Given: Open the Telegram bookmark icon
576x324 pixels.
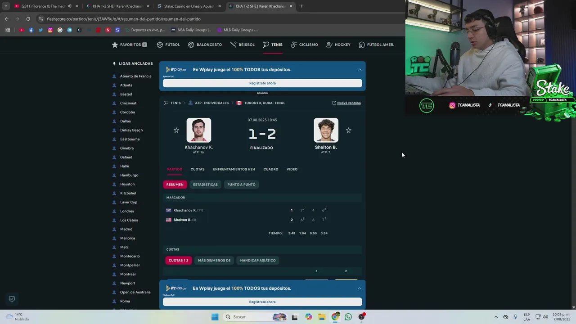Looking at the screenshot, I should (69, 30).
